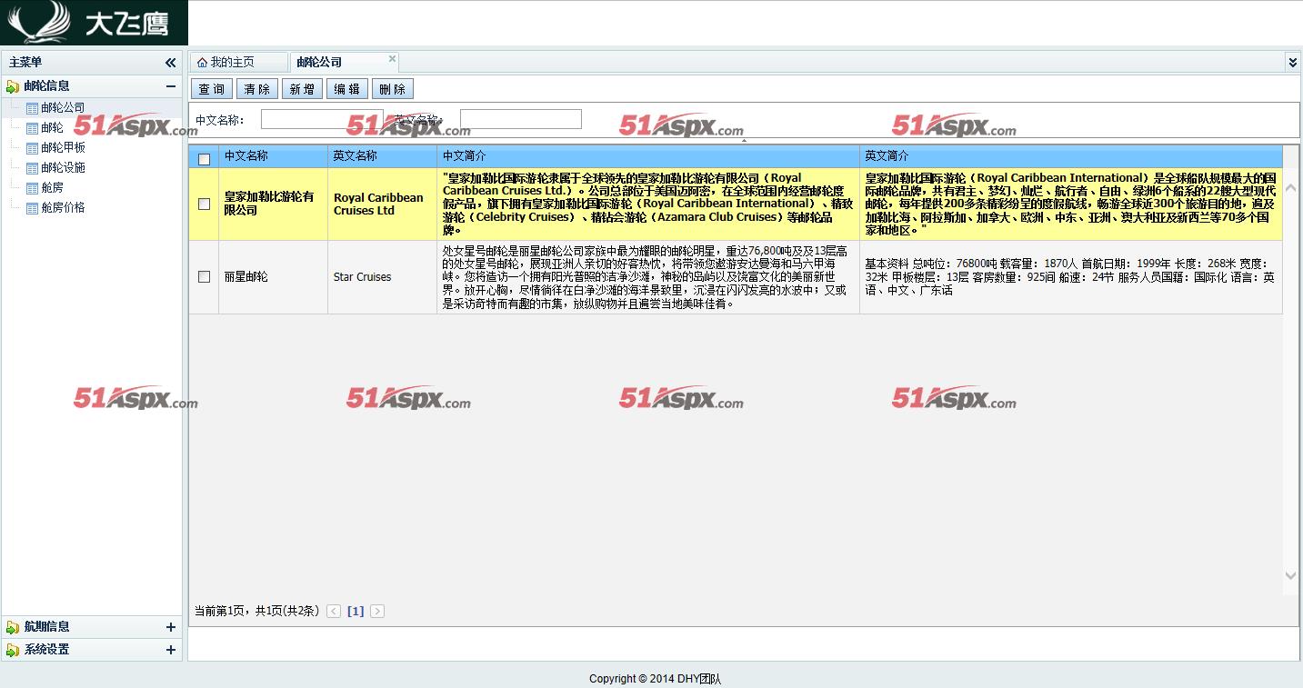Screen dimensions: 1303x688
Task: Click home icon on 我的主页 tab
Action: click(x=202, y=63)
